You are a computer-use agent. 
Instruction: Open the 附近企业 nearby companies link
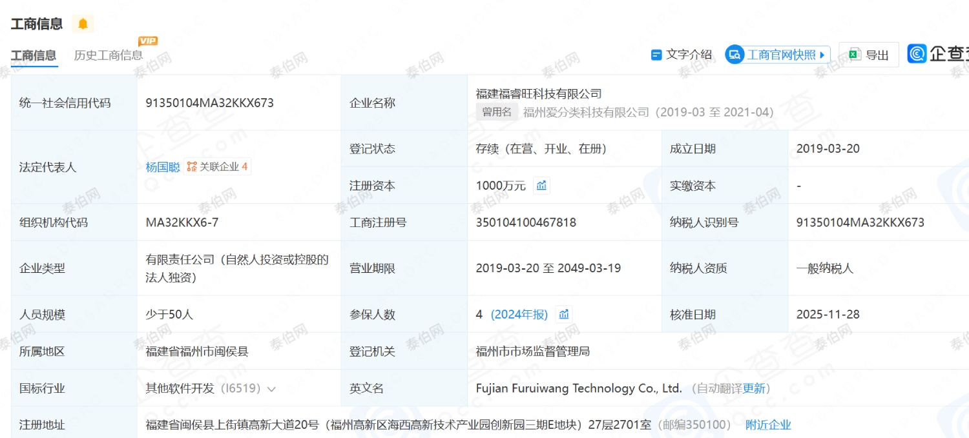[768, 424]
